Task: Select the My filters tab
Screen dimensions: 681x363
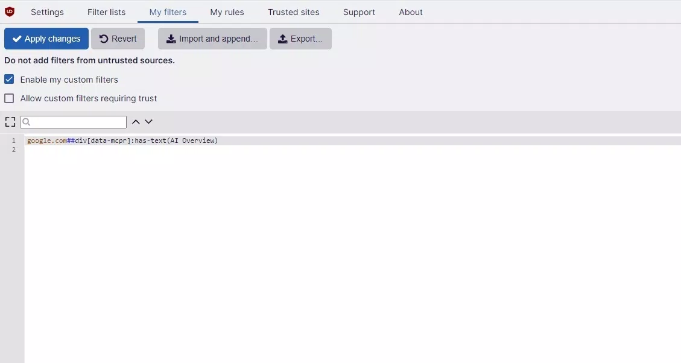Action: (x=168, y=12)
